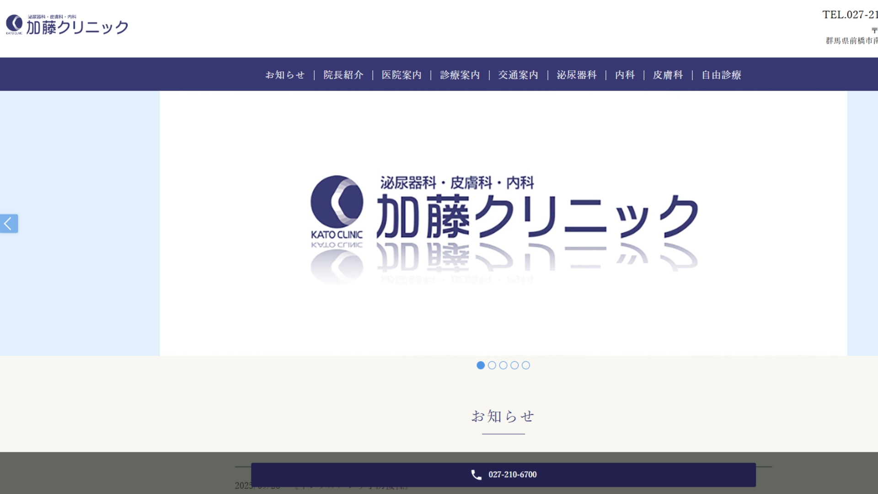This screenshot has width=878, height=494.
Task: Select the middle carousel dot
Action: point(503,365)
